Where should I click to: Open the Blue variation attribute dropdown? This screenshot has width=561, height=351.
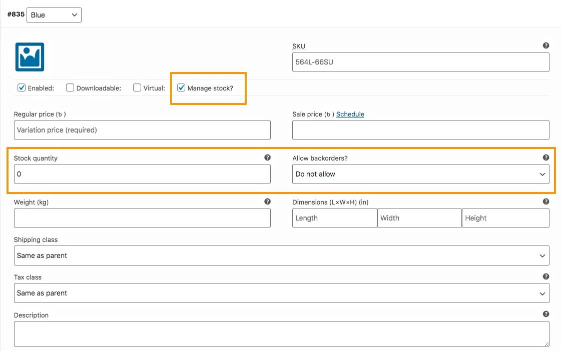pyautogui.click(x=54, y=15)
